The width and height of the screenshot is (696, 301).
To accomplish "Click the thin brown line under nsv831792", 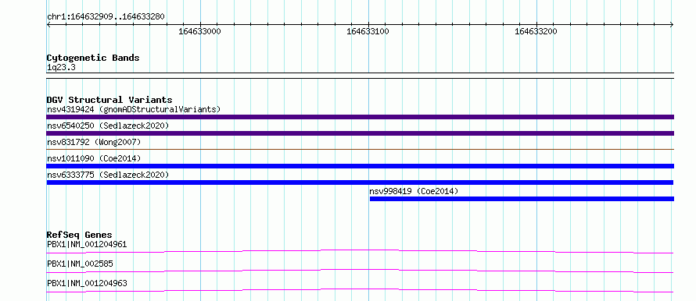I will pos(360,149).
